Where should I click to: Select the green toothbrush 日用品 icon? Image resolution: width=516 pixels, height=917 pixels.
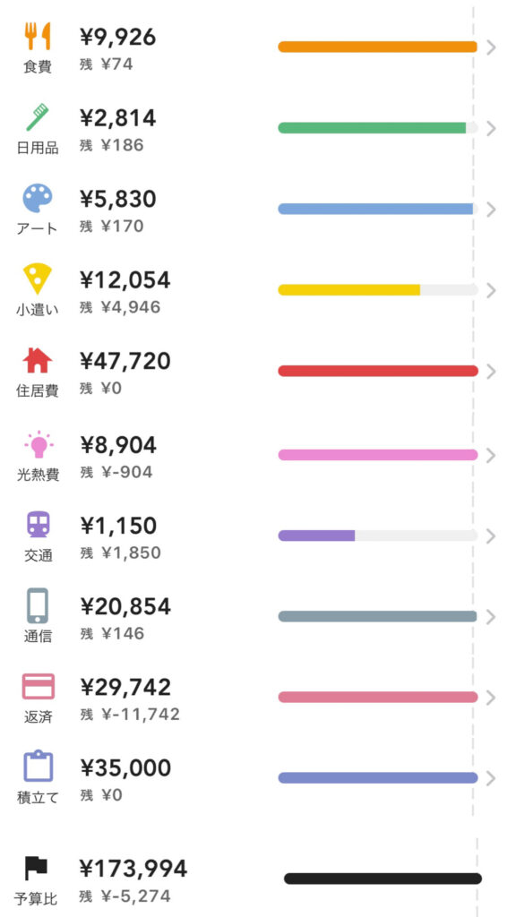(x=38, y=117)
